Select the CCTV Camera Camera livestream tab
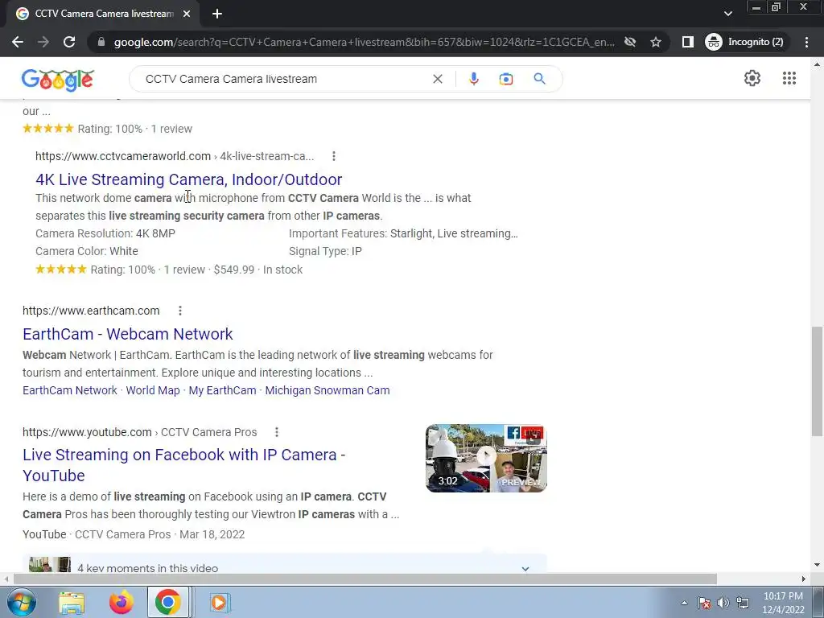Image resolution: width=824 pixels, height=618 pixels. pyautogui.click(x=104, y=14)
